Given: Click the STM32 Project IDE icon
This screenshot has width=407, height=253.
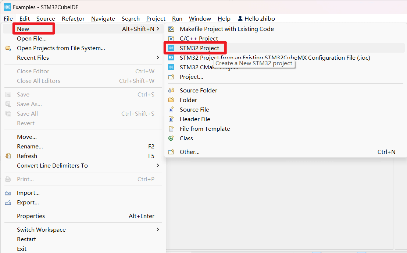Looking at the screenshot, I should [x=171, y=48].
